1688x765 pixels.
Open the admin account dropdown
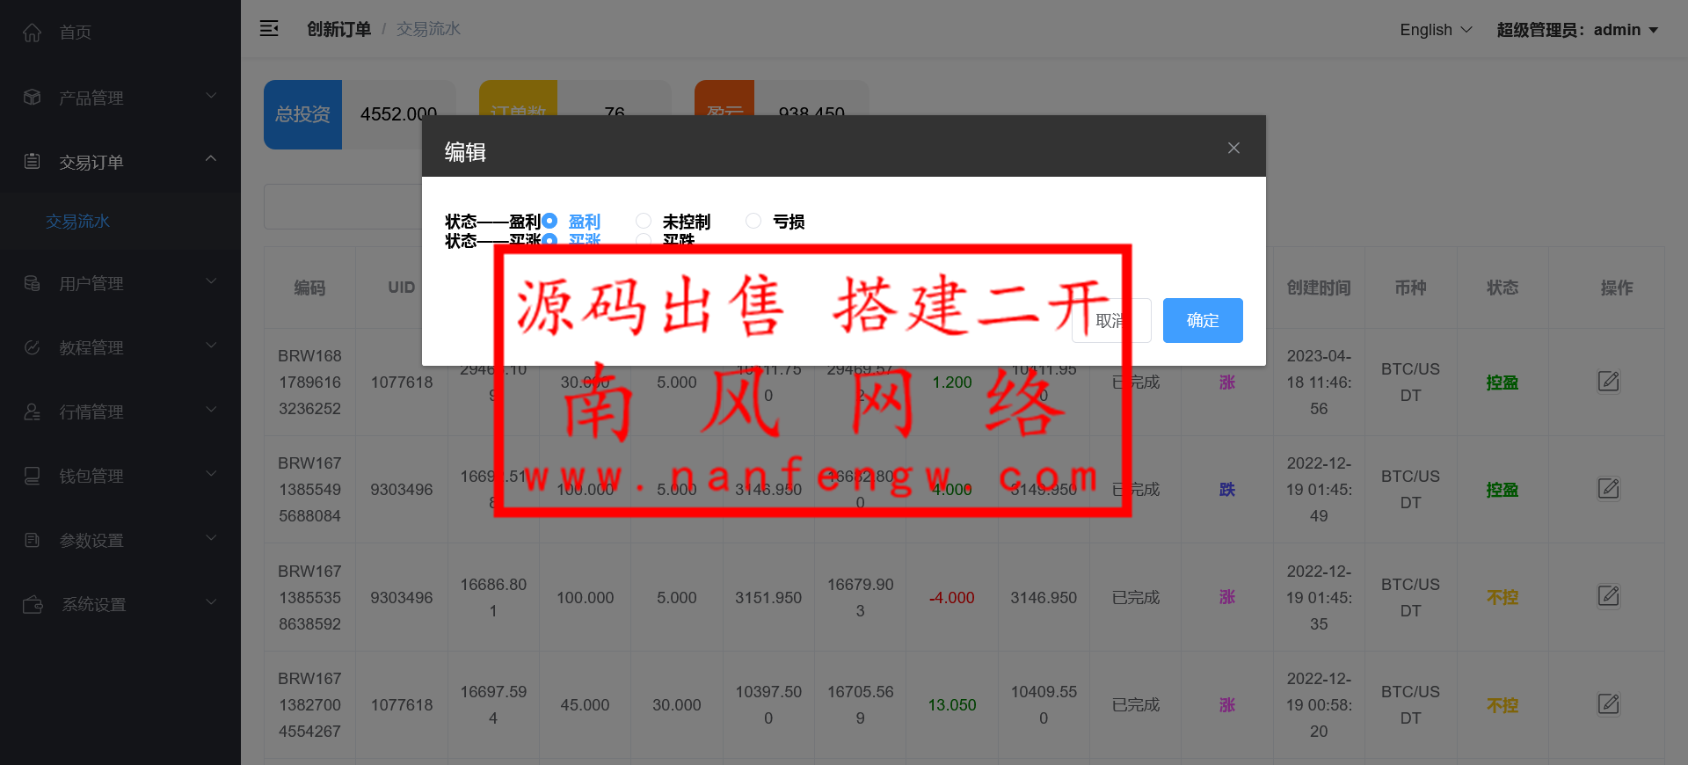point(1576,30)
